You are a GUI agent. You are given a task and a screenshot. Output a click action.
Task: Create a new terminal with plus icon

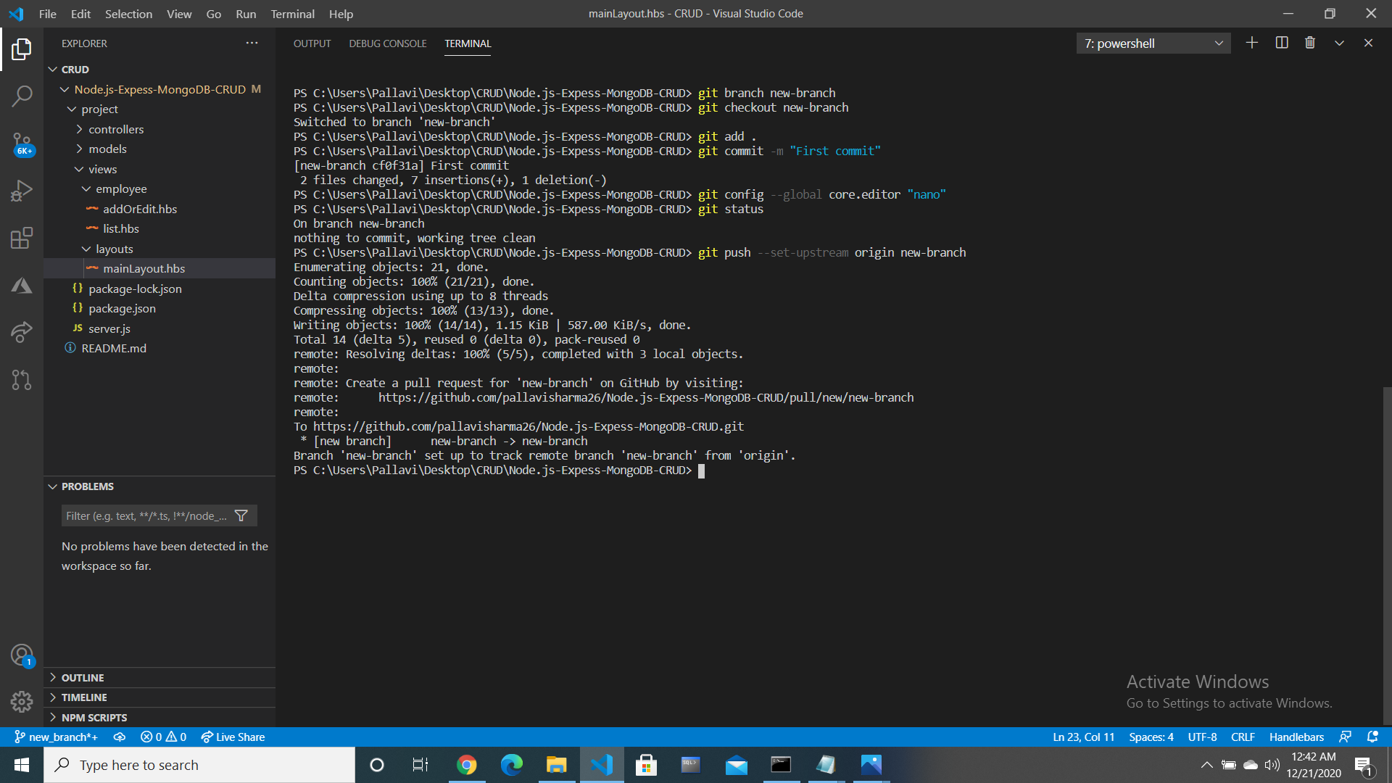coord(1252,43)
